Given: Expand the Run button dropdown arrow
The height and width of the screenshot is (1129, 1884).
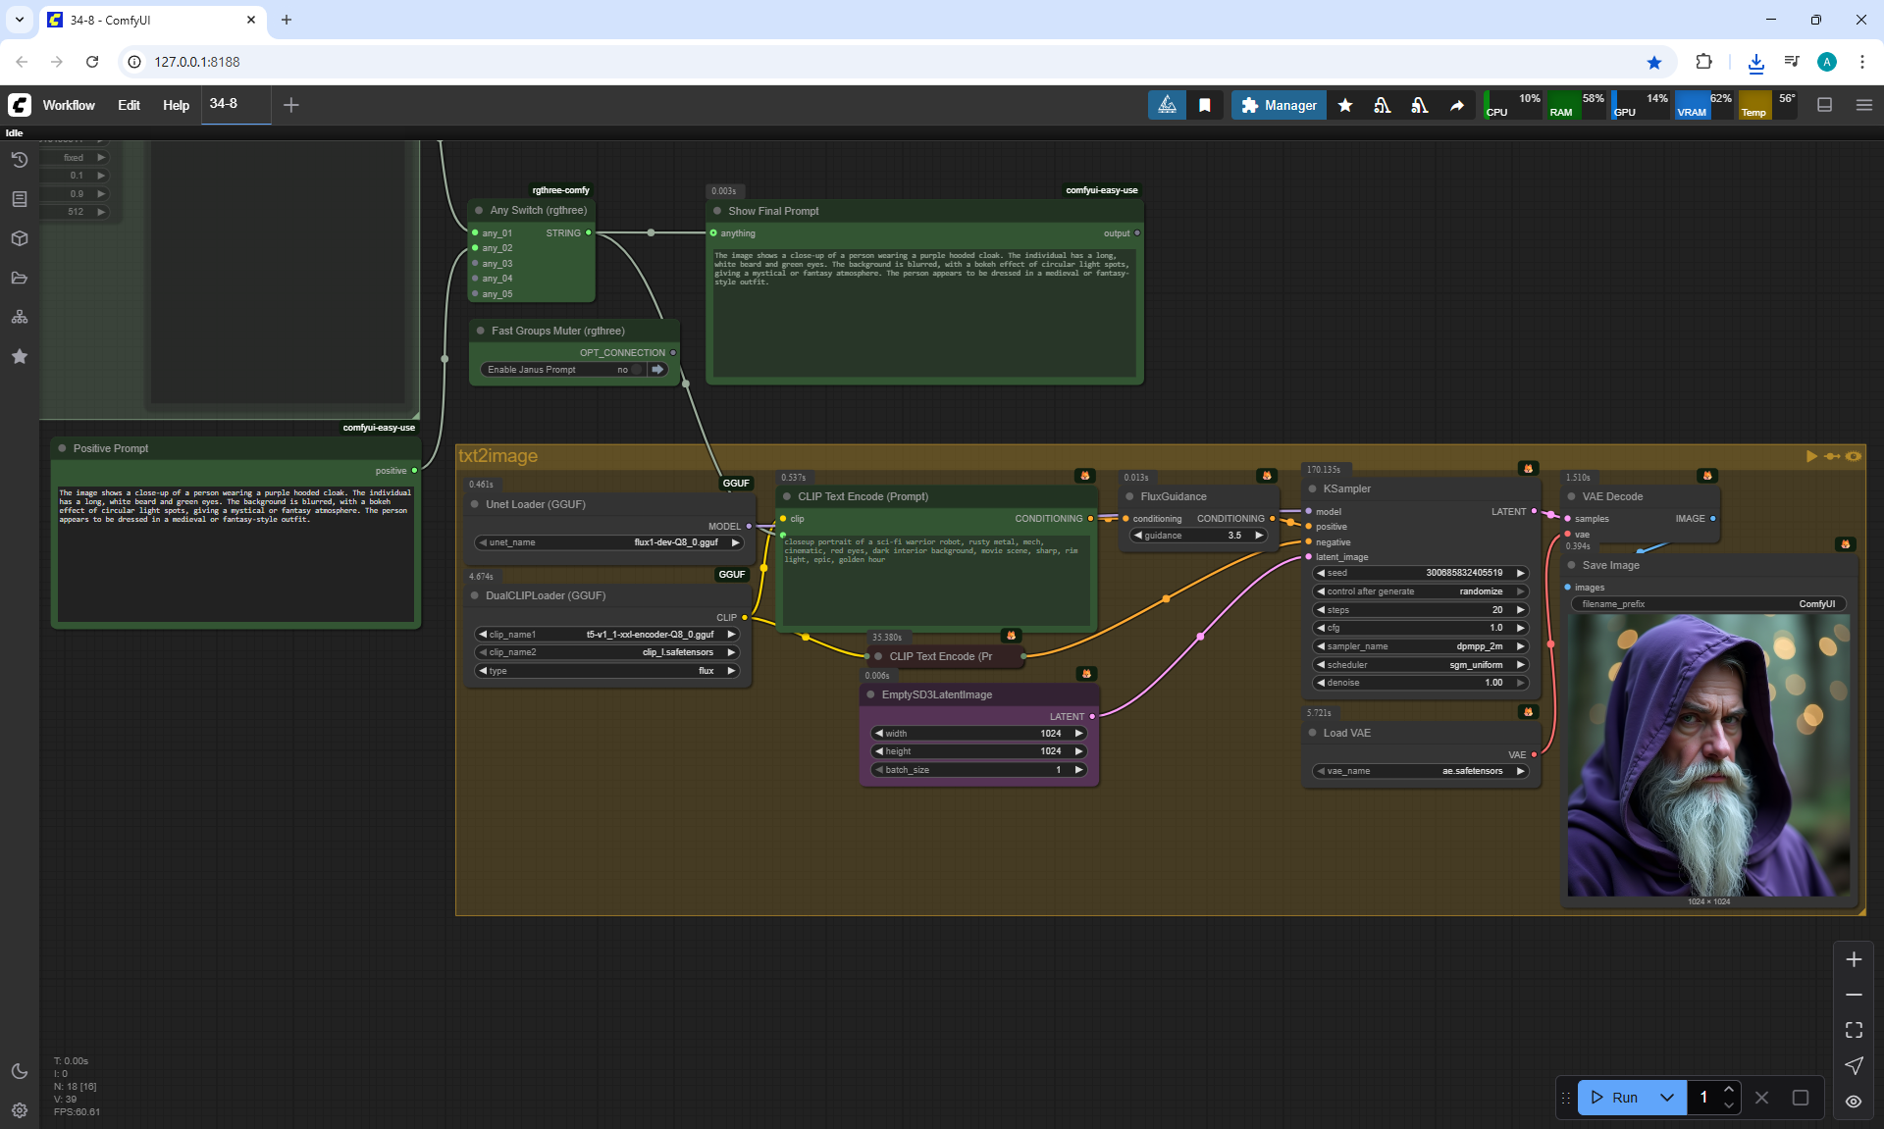Looking at the screenshot, I should (1667, 1098).
